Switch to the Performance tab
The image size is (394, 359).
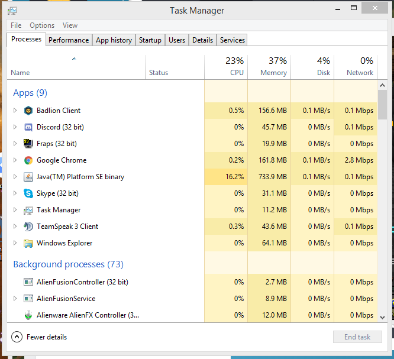(69, 40)
